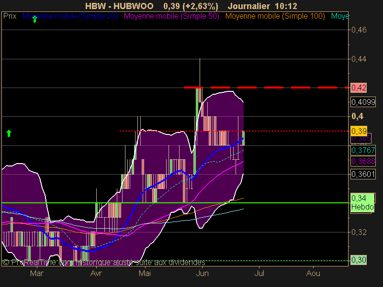The width and height of the screenshot is (383, 287).
Task: Click the solid green 0,34 weekly support line
Action: point(175,203)
